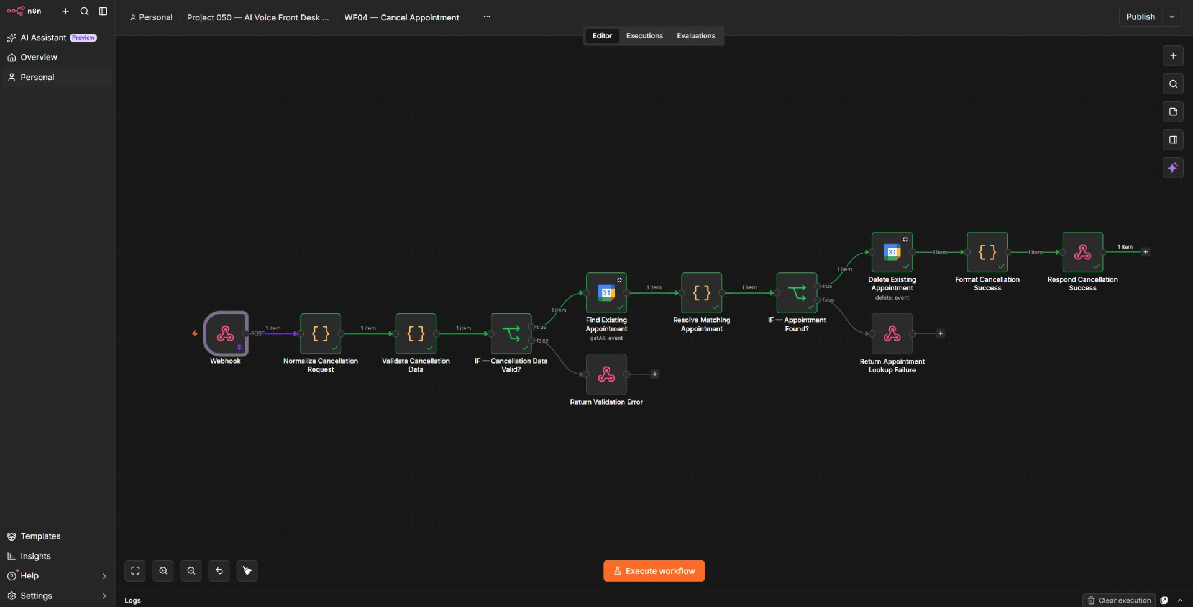Add node after Return Appointment Lookup Failure
The width and height of the screenshot is (1193, 607).
coord(941,334)
